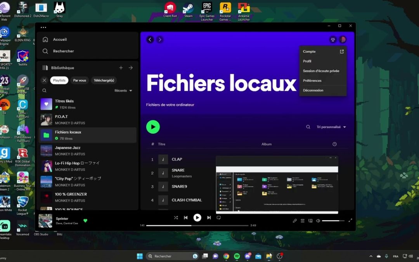Go back with the left chevron
The width and height of the screenshot is (419, 262).
click(x=150, y=40)
